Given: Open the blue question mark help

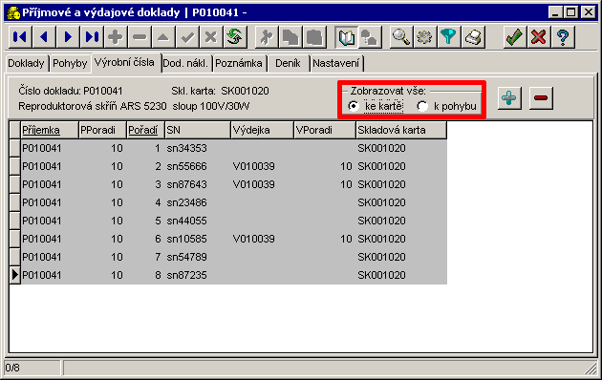Looking at the screenshot, I should coord(563,37).
